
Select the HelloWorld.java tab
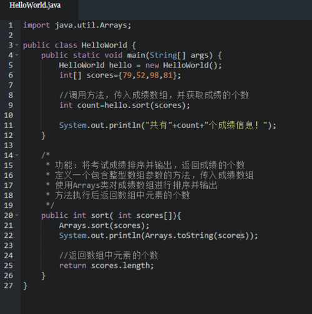pos(35,5)
